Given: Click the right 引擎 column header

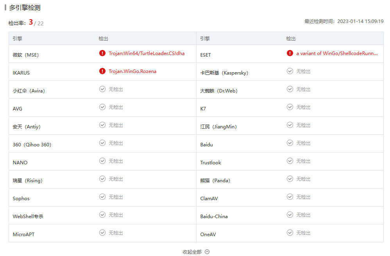Looking at the screenshot, I should point(205,39).
